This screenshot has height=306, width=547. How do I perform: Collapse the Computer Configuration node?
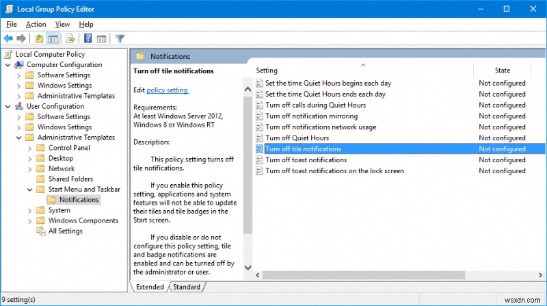(8, 65)
